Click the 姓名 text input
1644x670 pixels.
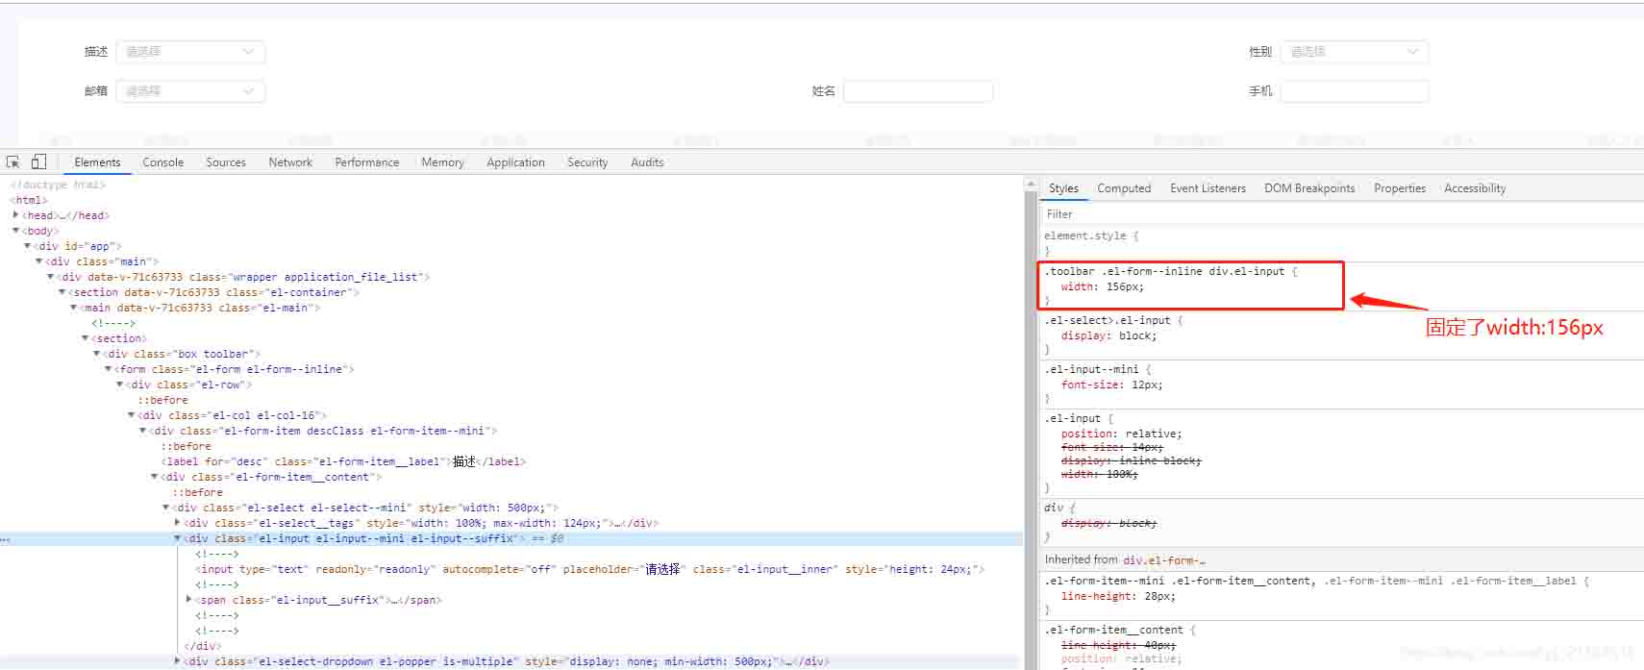pos(918,91)
